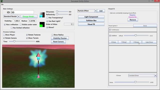Click the Reset Camera button
Image resolution: width=160 pixels, height=90 pixels.
[58, 42]
